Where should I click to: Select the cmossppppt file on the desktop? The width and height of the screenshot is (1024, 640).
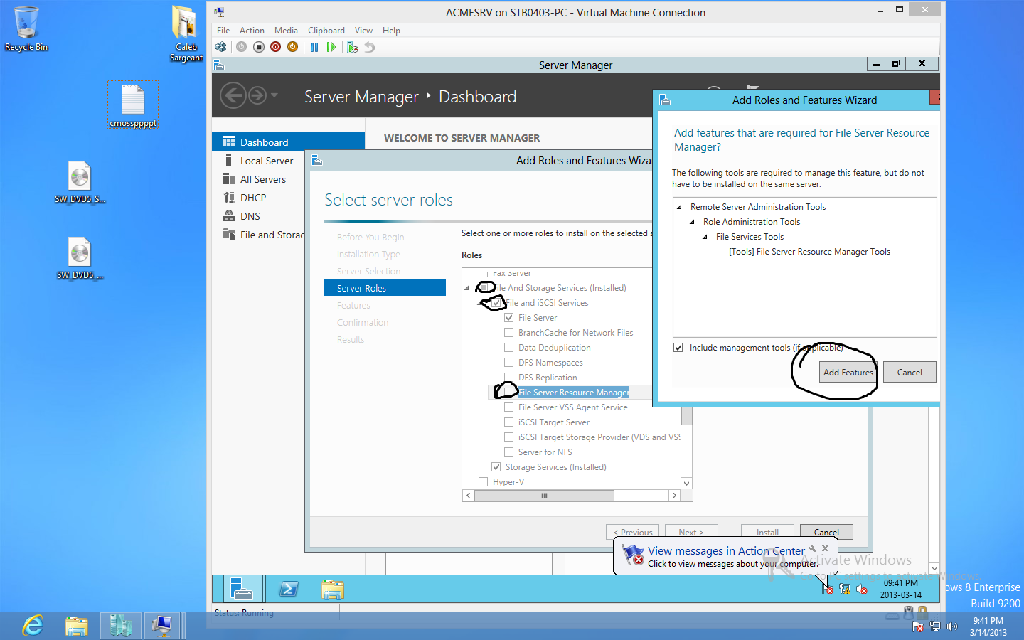pos(133,106)
